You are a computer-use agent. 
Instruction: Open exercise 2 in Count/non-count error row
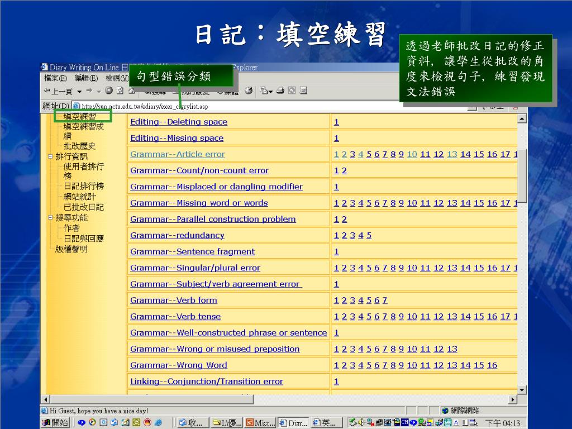click(x=344, y=171)
